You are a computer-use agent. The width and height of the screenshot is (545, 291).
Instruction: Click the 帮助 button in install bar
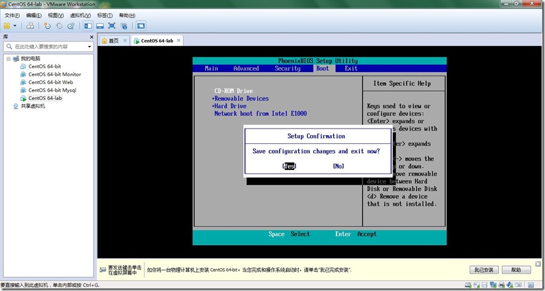coord(516,270)
